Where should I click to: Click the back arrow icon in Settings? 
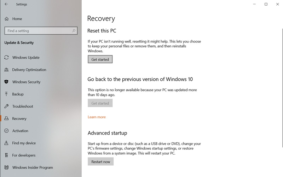pyautogui.click(x=6, y=5)
